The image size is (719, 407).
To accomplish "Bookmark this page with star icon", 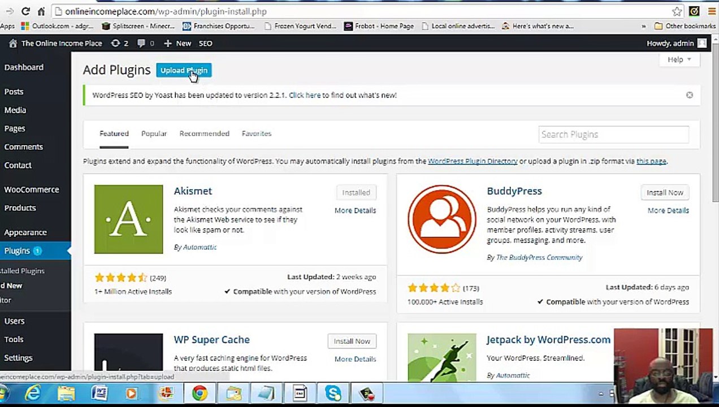I will pyautogui.click(x=677, y=11).
